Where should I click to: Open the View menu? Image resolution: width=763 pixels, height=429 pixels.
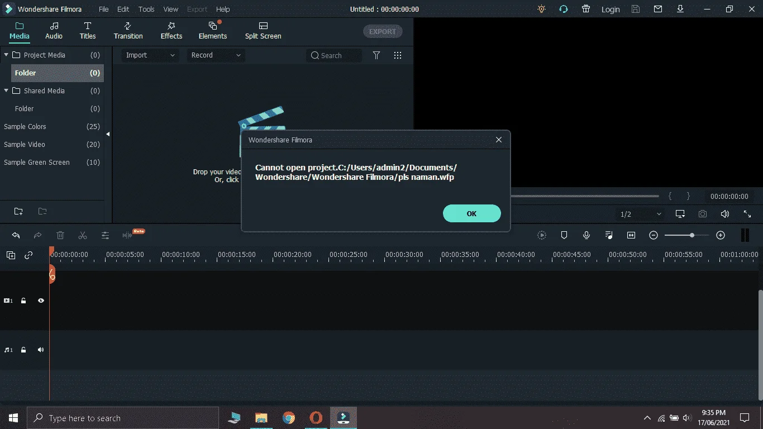coord(171,9)
